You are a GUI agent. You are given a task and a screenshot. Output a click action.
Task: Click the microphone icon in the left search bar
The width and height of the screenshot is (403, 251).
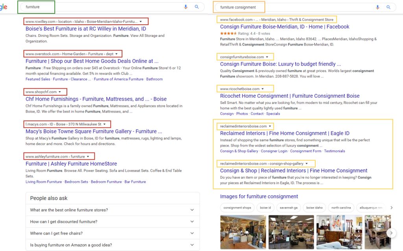coord(185,7)
